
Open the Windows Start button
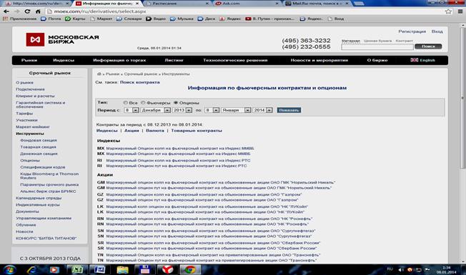pos(9,270)
